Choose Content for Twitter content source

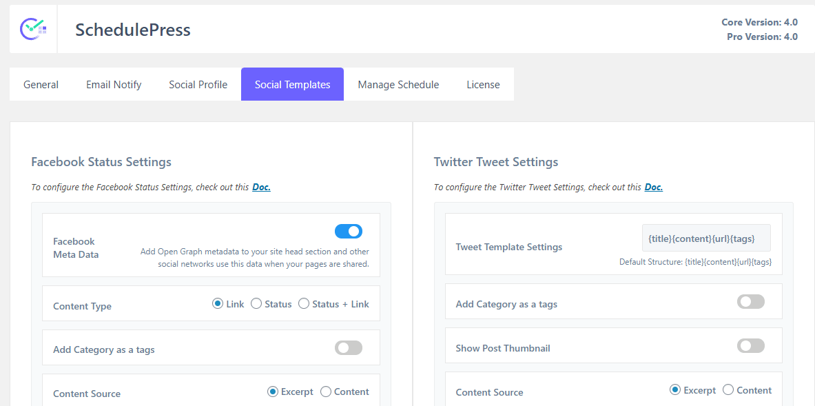729,390
